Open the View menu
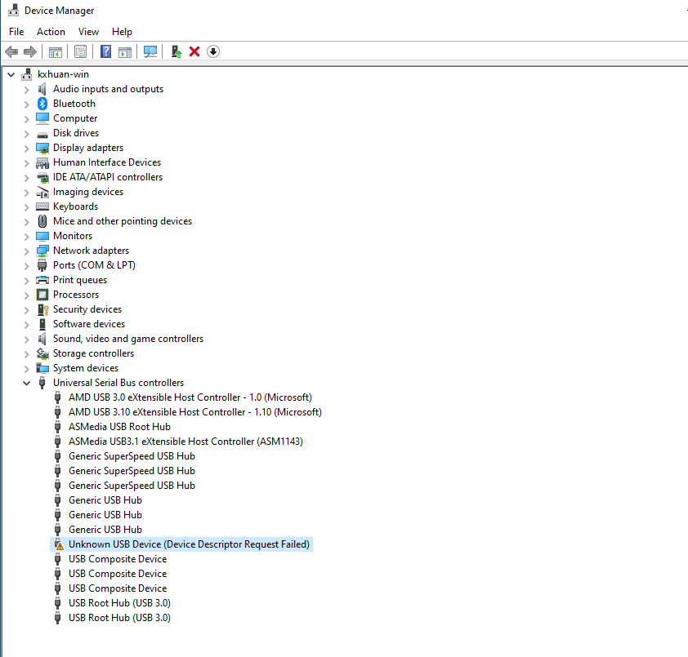The width and height of the screenshot is (688, 657). [x=88, y=32]
